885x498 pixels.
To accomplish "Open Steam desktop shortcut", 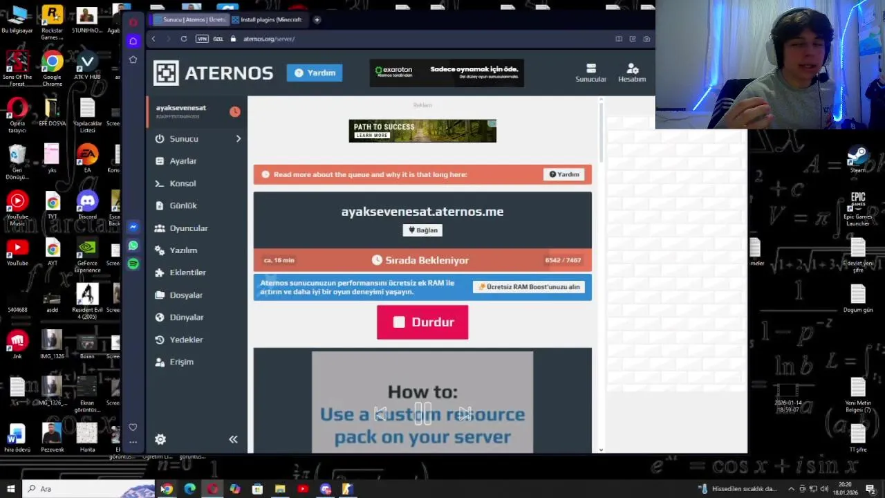I will point(858,158).
